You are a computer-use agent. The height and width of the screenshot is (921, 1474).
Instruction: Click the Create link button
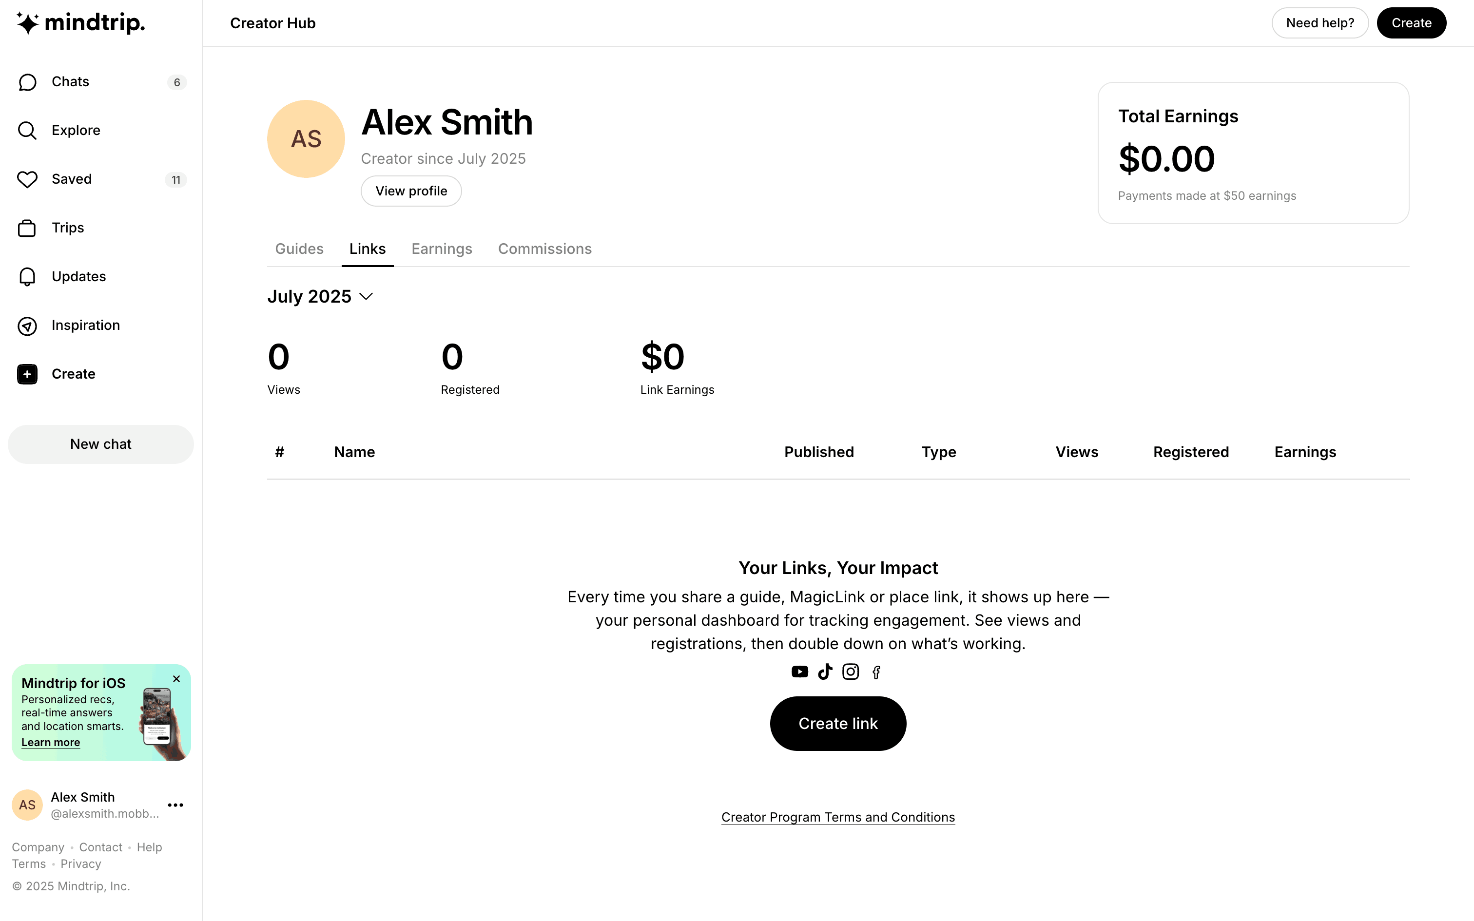pos(838,724)
